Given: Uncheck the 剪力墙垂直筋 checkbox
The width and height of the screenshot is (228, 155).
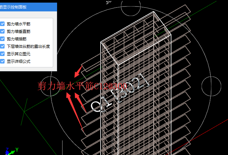Looking at the screenshot, I should coord(2,31).
